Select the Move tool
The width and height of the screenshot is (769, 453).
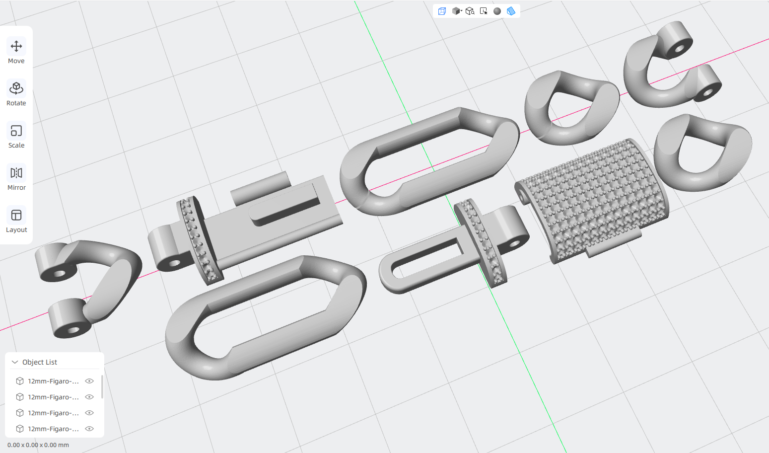[16, 52]
